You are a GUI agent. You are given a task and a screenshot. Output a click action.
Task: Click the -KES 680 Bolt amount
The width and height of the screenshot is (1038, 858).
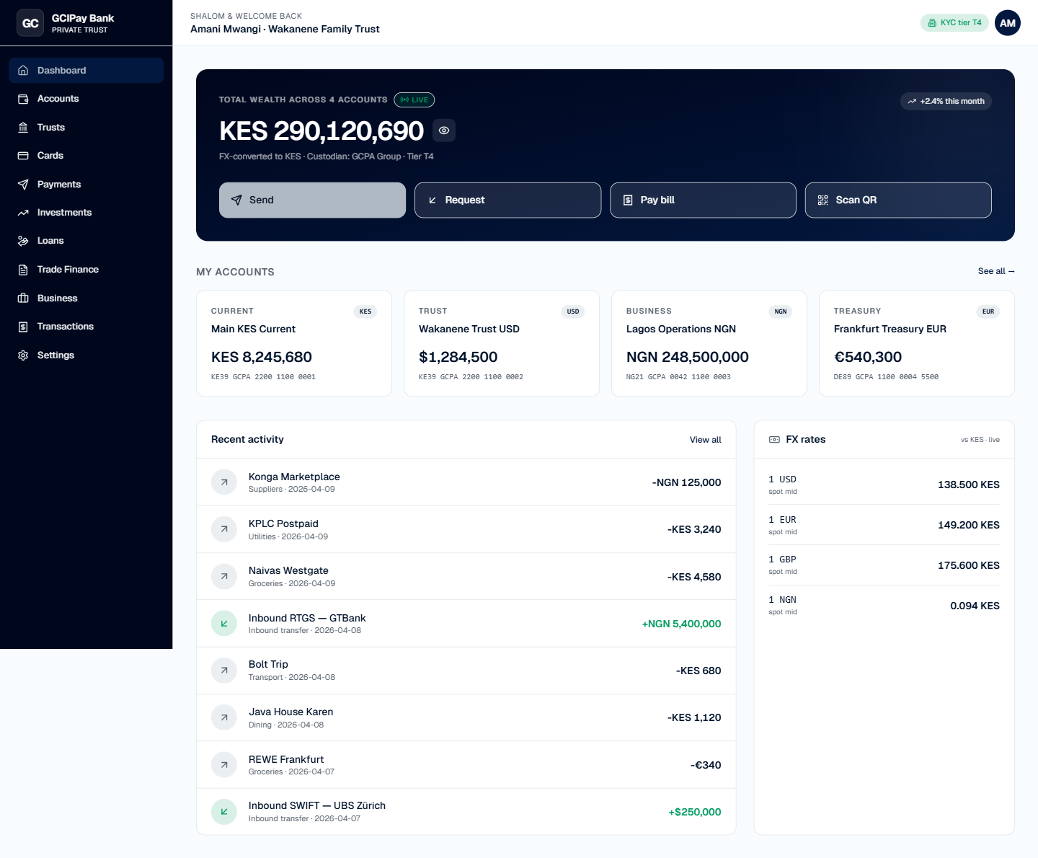(698, 671)
